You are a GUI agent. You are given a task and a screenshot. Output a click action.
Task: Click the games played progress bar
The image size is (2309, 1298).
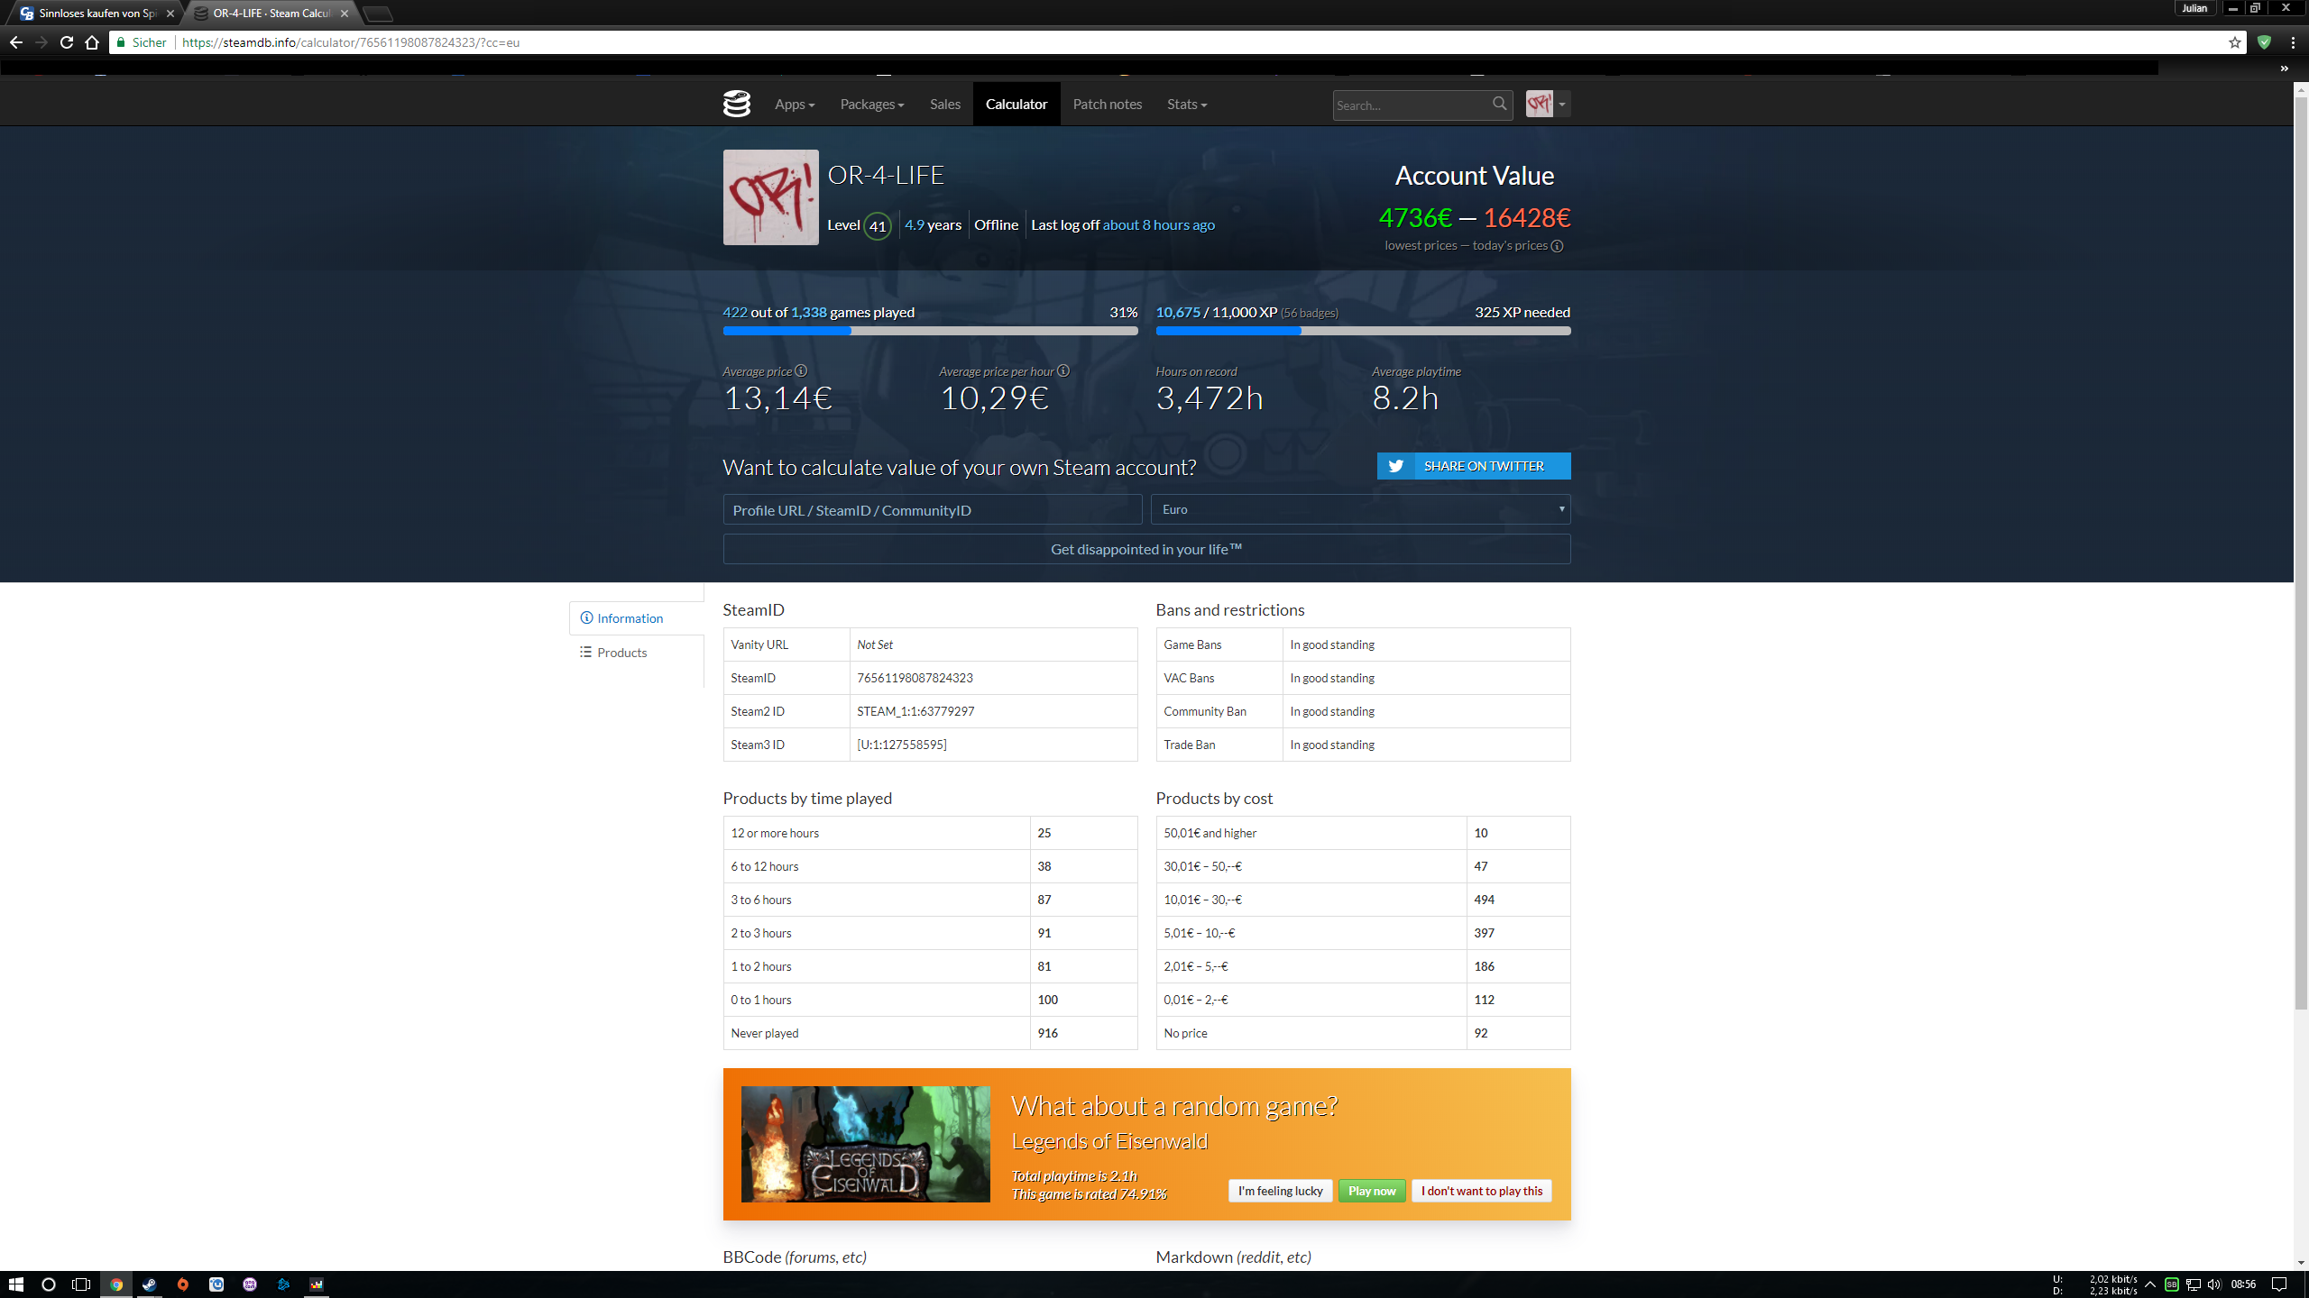click(x=930, y=331)
